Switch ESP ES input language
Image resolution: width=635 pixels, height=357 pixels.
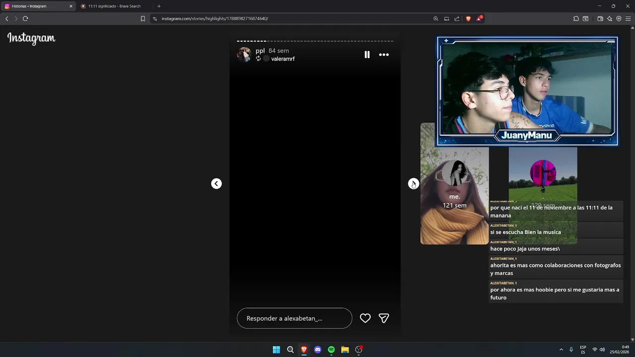click(x=583, y=350)
